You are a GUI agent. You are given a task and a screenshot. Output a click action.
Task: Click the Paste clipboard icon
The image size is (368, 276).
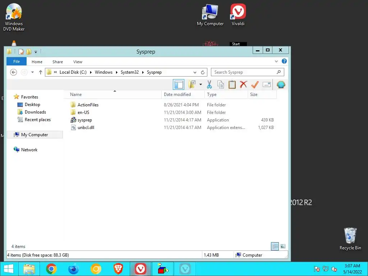(232, 84)
